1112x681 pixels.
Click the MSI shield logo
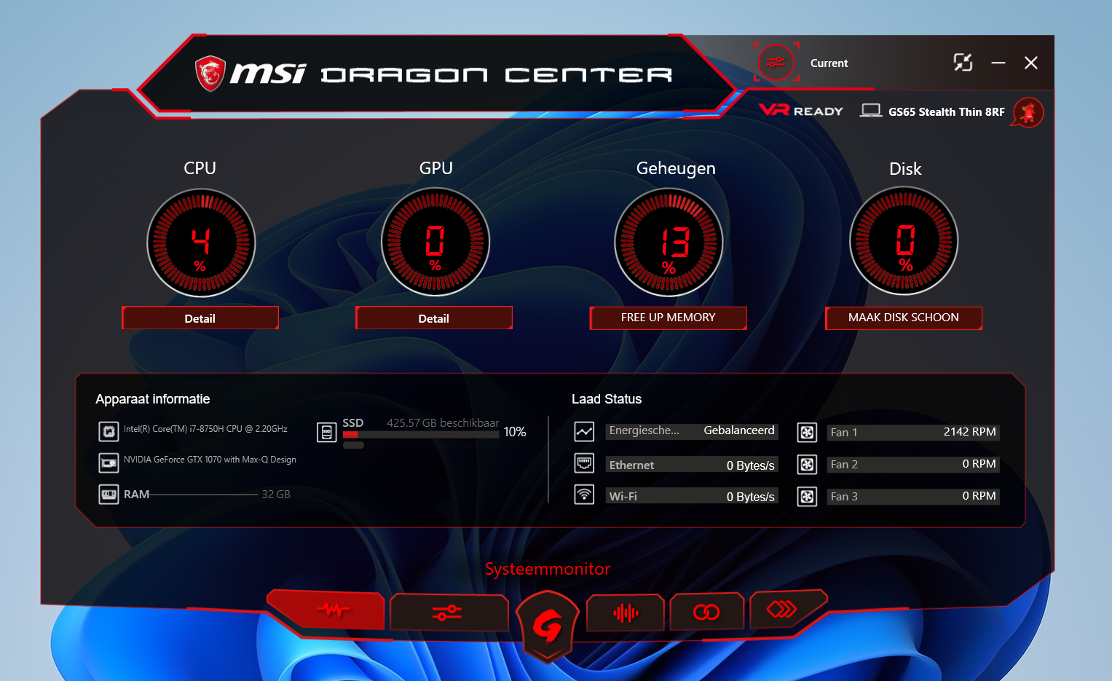(x=210, y=74)
